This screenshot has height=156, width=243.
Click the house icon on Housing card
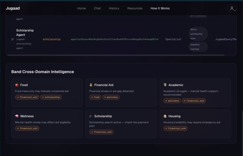pyautogui.click(x=165, y=116)
